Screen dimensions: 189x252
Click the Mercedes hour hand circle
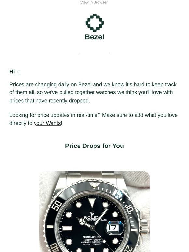click(82, 222)
